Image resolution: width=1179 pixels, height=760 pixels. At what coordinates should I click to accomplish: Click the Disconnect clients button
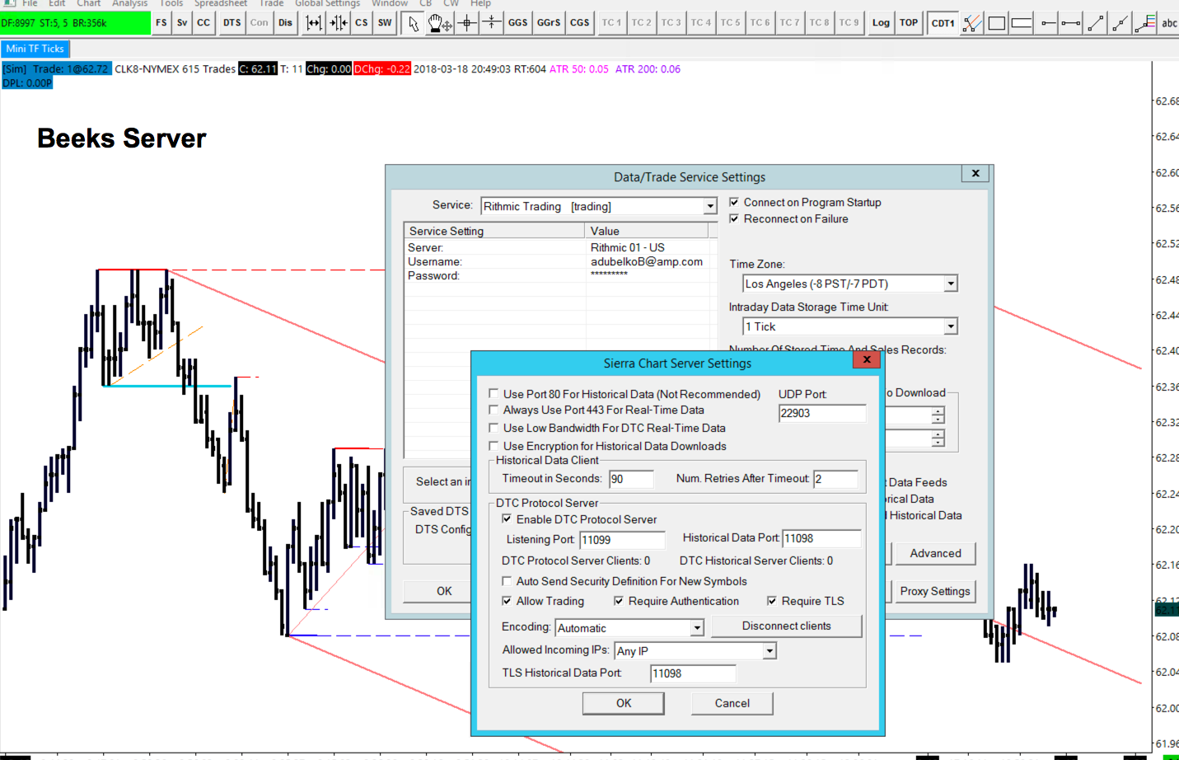(787, 626)
